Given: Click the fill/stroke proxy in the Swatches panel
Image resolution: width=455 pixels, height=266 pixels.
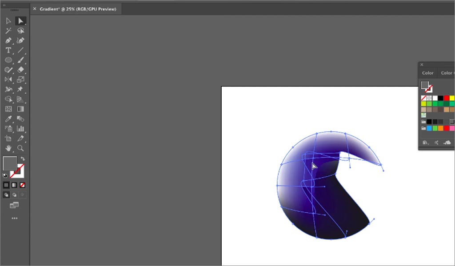Looking at the screenshot, I should (425, 85).
